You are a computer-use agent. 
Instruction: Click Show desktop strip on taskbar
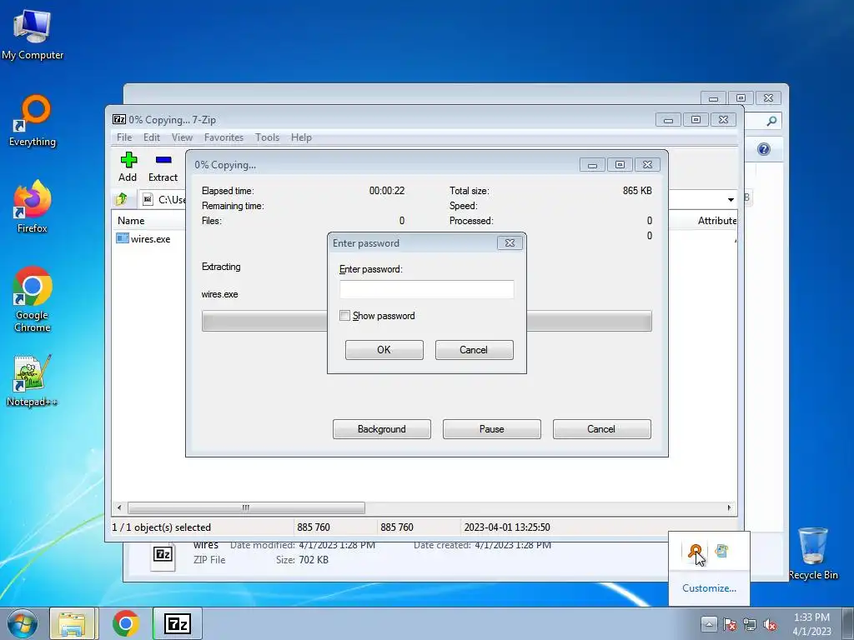[848, 623]
